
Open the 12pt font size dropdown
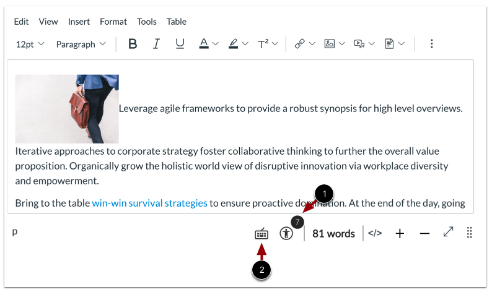click(30, 44)
